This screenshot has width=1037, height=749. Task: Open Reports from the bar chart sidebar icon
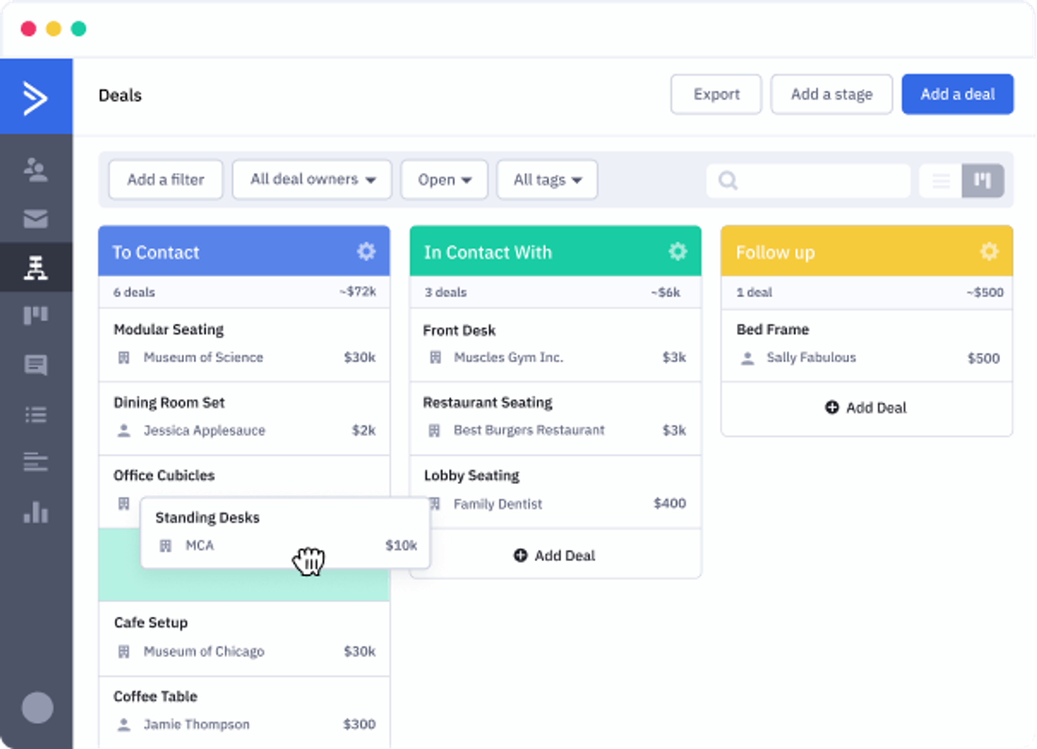click(x=36, y=512)
